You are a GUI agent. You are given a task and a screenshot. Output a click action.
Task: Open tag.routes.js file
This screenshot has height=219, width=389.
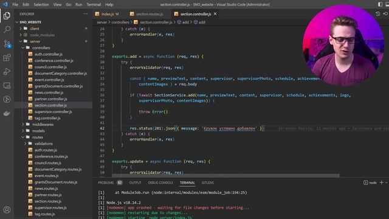tap(44, 214)
